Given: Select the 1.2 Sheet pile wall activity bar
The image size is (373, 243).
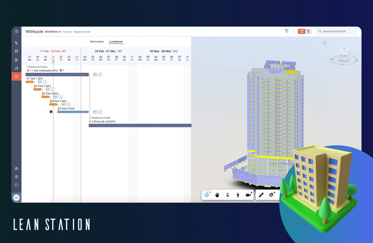Looking at the screenshot, I should (x=140, y=125).
